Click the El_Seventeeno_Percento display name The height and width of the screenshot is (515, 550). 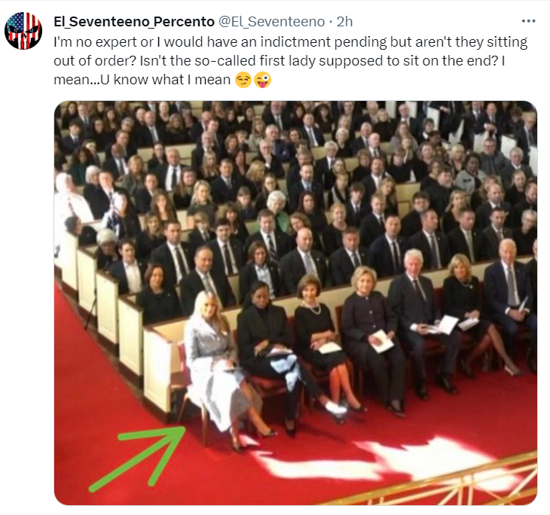pos(134,22)
